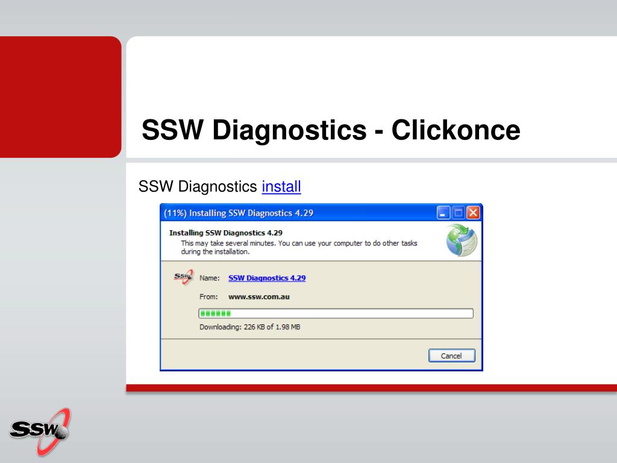
Task: Cancel the installation
Action: [452, 356]
